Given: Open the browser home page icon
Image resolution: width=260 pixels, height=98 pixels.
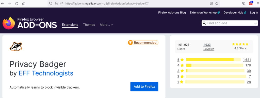Looking at the screenshot, I should (x=24, y=4).
